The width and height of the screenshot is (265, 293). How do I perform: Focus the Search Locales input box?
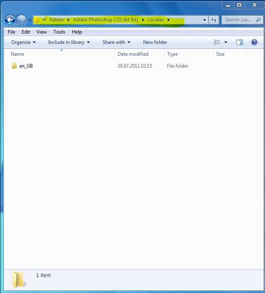click(x=238, y=20)
